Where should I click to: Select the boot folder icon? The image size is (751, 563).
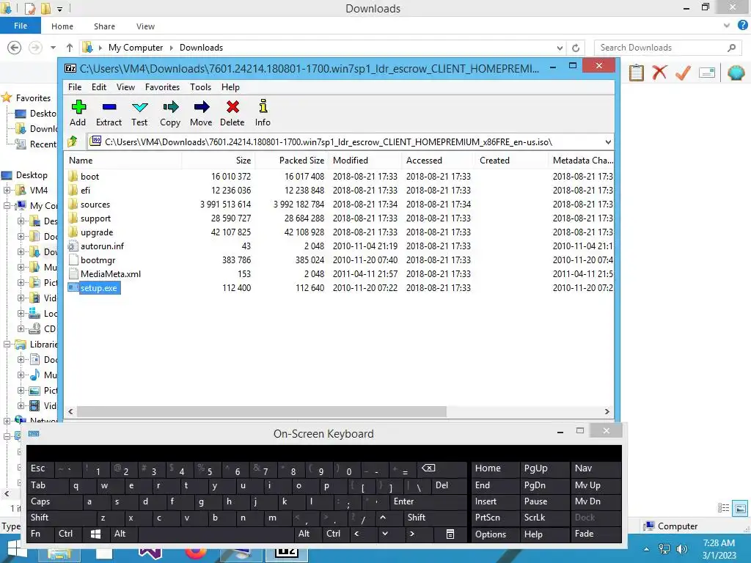click(73, 176)
